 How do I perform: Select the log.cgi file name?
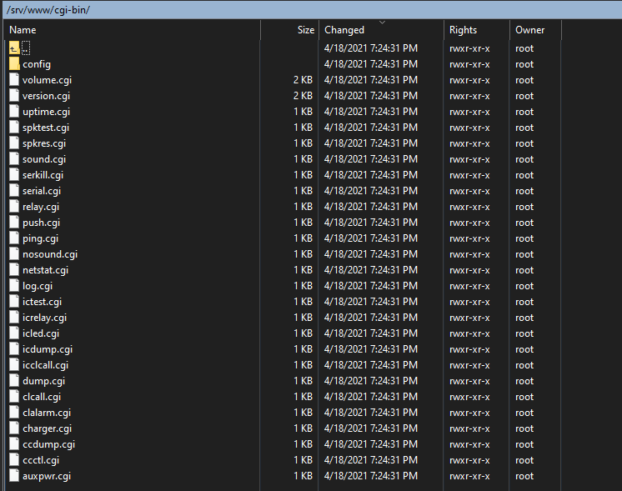[38, 287]
